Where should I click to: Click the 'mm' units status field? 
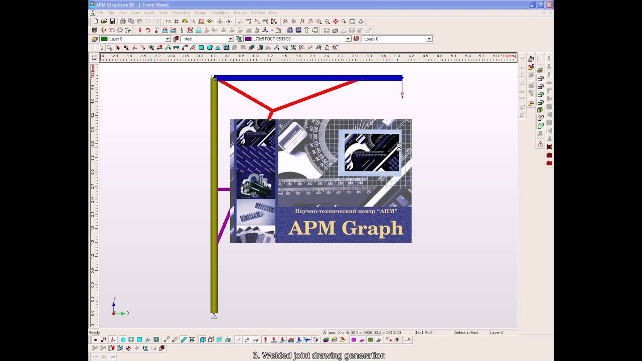332,332
